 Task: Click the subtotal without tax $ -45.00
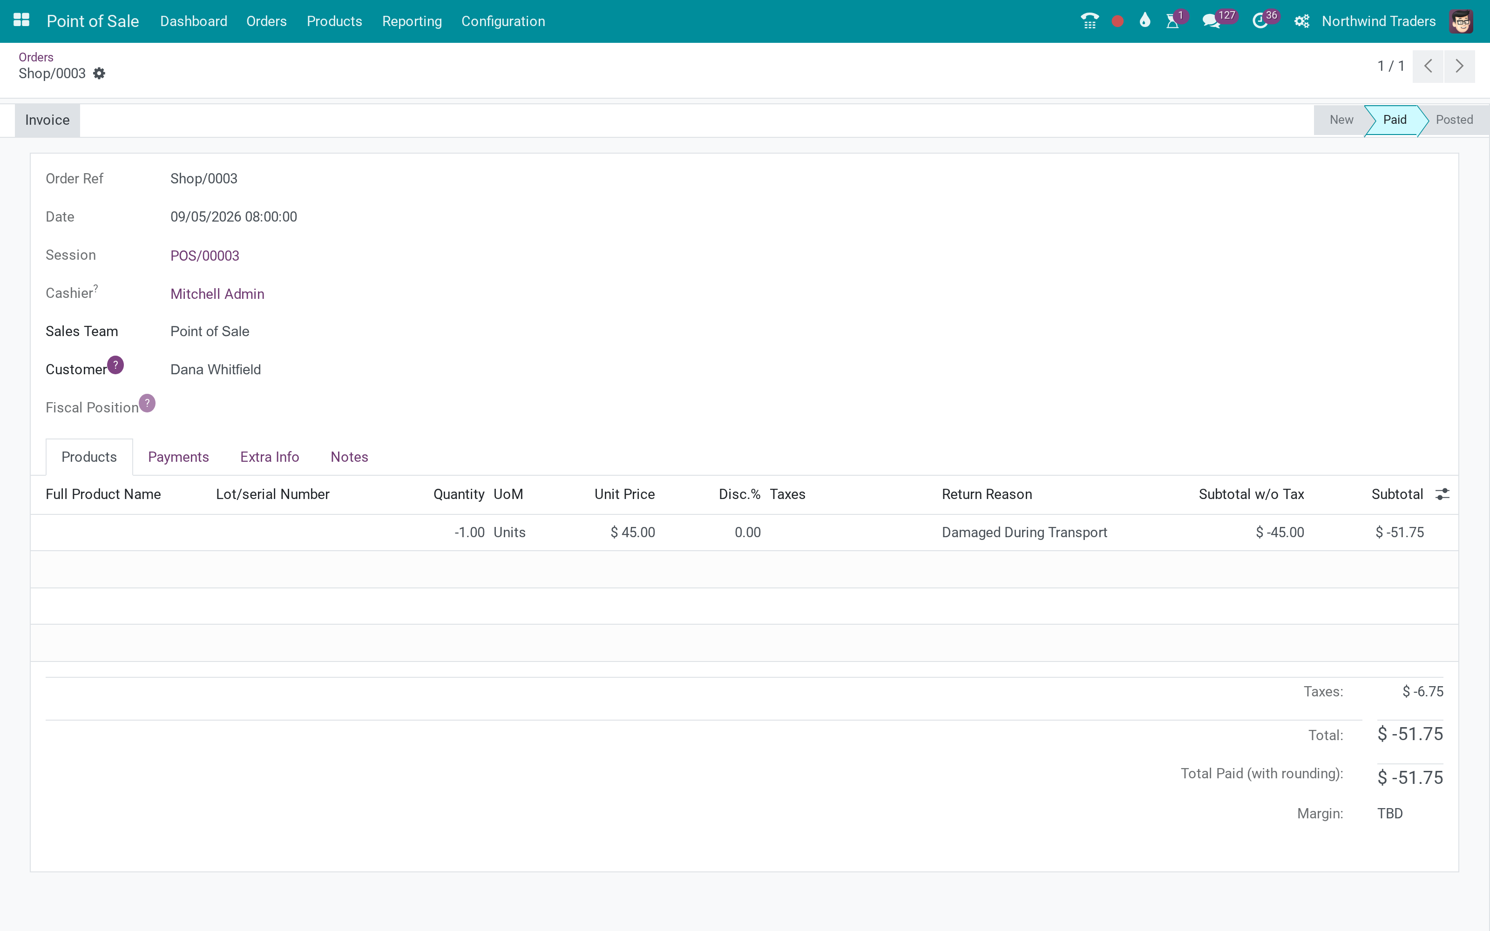coord(1280,532)
